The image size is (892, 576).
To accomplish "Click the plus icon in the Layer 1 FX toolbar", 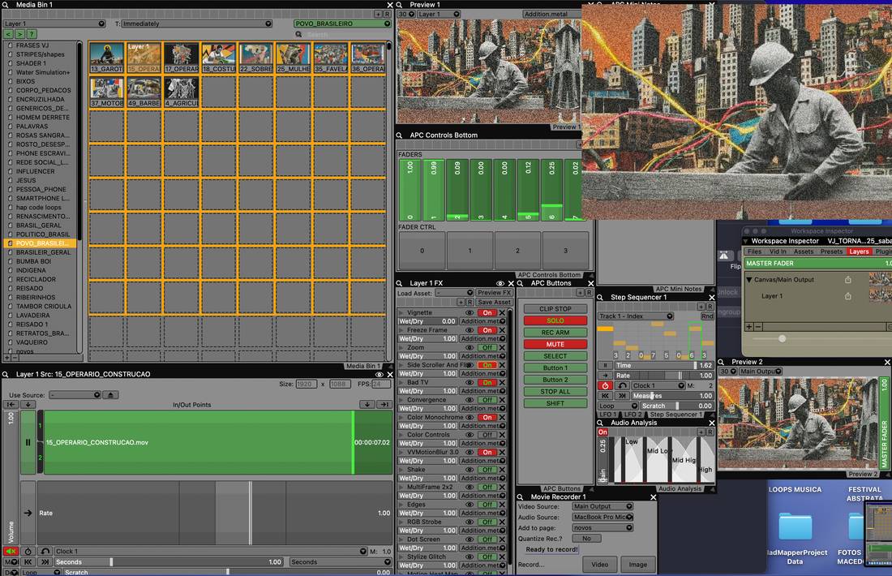I will [x=461, y=302].
